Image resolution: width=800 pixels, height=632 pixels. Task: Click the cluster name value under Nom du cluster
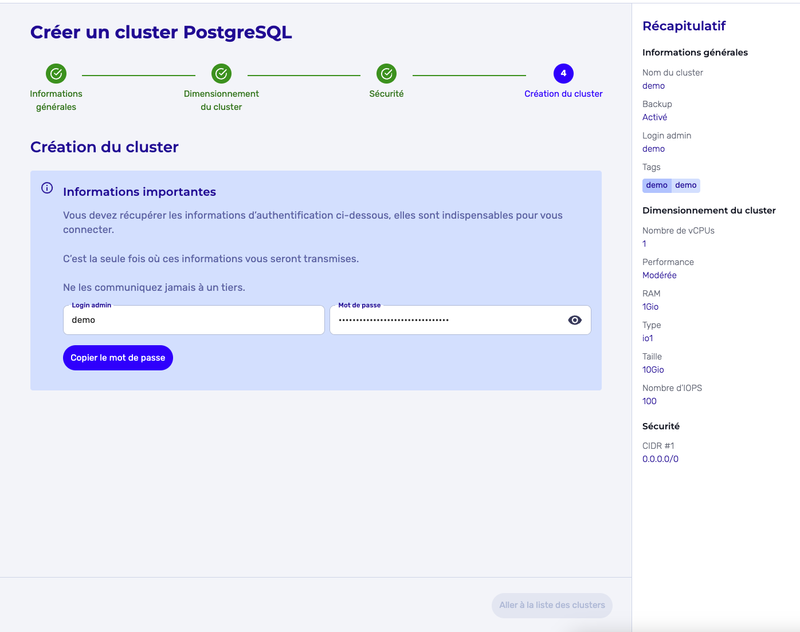(653, 86)
